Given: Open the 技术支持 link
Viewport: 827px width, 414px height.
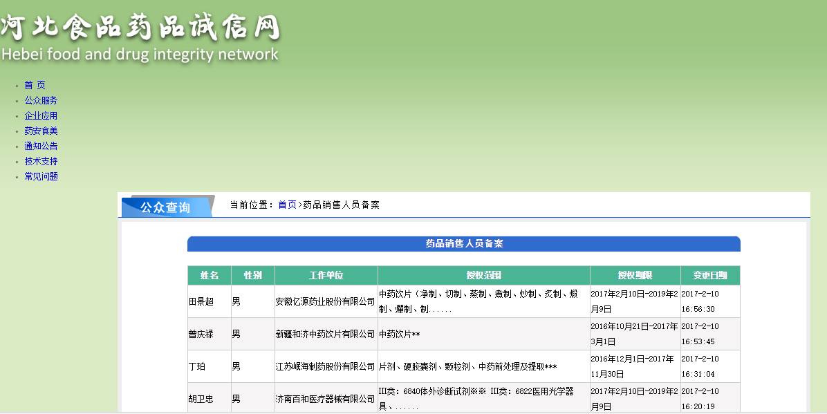Looking at the screenshot, I should click(41, 161).
